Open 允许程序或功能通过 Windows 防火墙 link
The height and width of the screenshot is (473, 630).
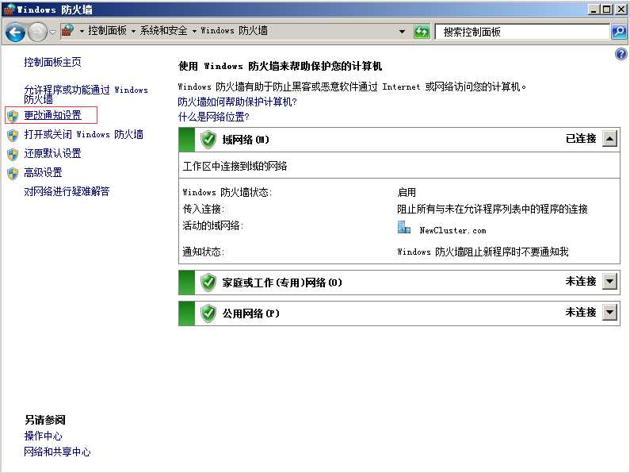click(86, 94)
